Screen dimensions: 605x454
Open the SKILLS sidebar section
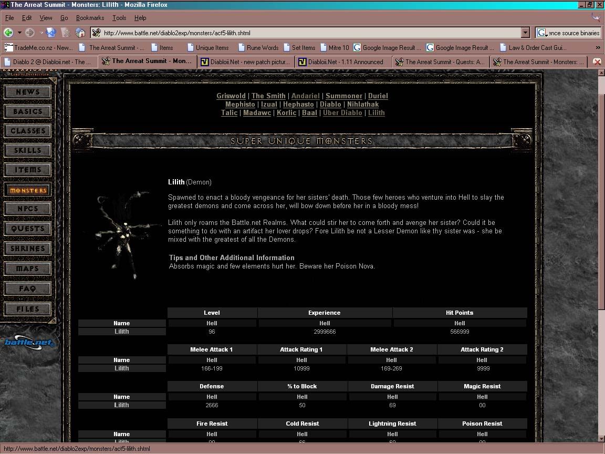tap(27, 150)
